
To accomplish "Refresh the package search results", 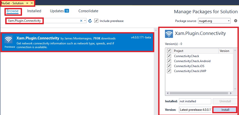I will click(90, 21).
